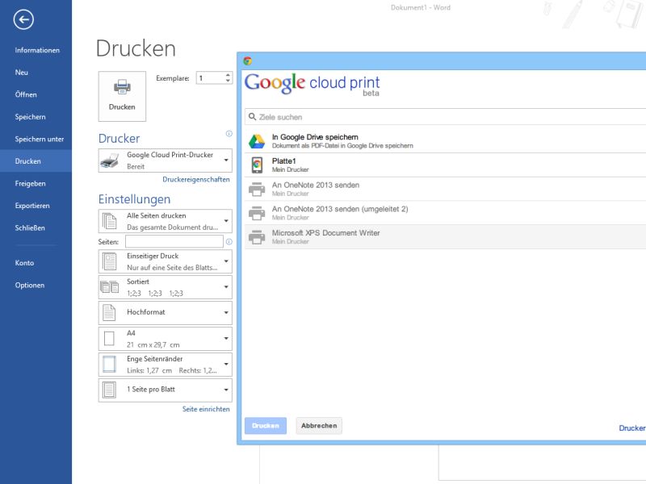This screenshot has width=646, height=484.
Task: Select An OneNote 2013 senden entry
Action: 446,190
